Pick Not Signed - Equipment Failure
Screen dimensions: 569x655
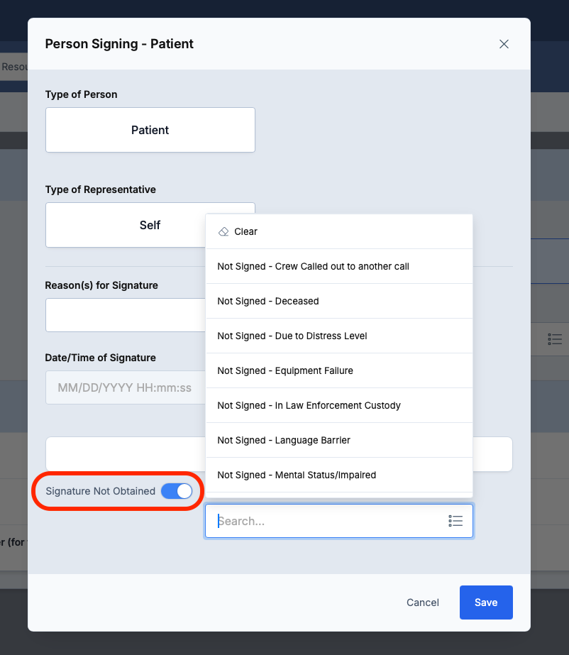285,370
